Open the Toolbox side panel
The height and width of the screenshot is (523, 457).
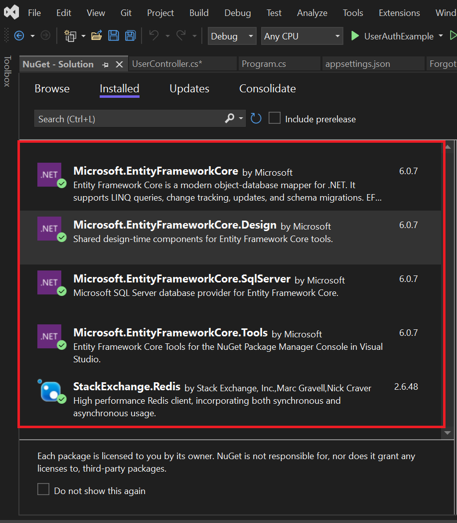pyautogui.click(x=7, y=71)
